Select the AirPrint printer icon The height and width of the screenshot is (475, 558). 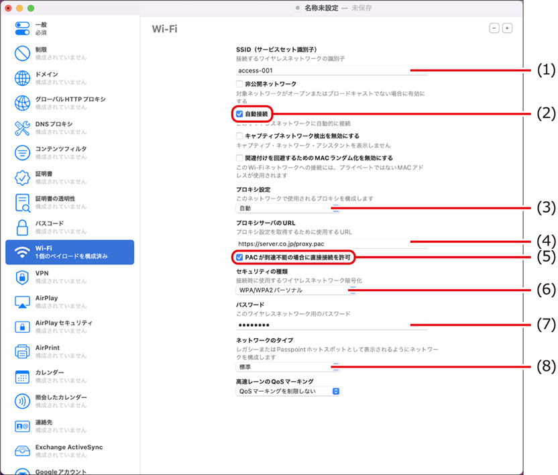22,352
